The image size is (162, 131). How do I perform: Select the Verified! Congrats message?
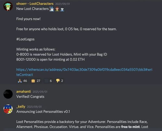tap(30, 97)
